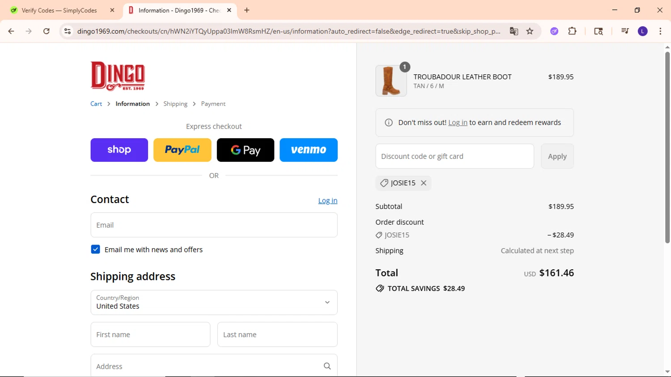Open the profile avatar labeled L
The height and width of the screenshot is (377, 671).
(x=643, y=31)
